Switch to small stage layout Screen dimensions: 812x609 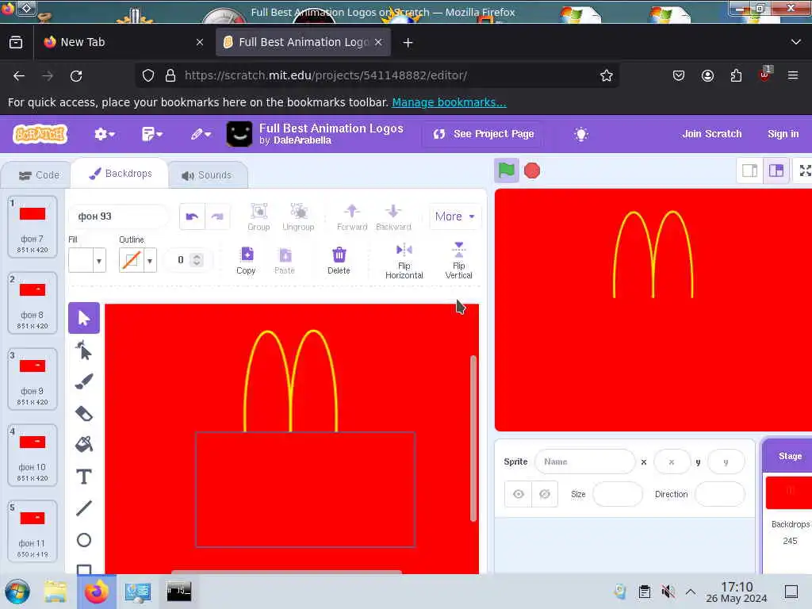[x=750, y=170]
